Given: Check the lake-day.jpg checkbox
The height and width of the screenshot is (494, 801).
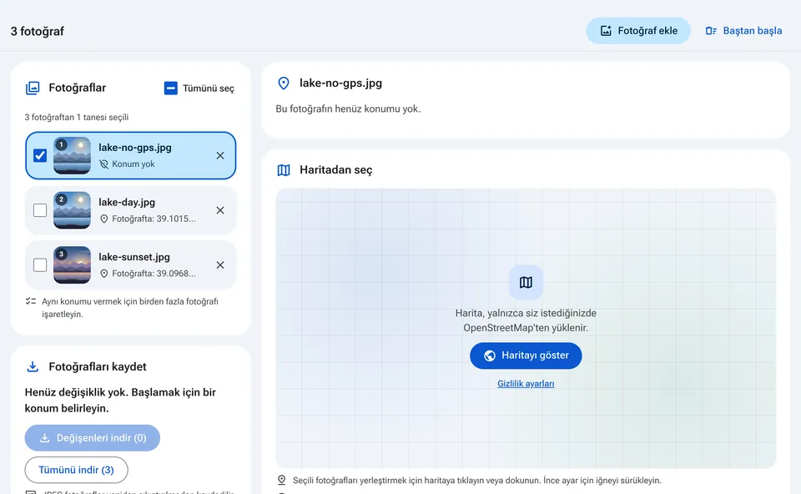Looking at the screenshot, I should coord(40,210).
